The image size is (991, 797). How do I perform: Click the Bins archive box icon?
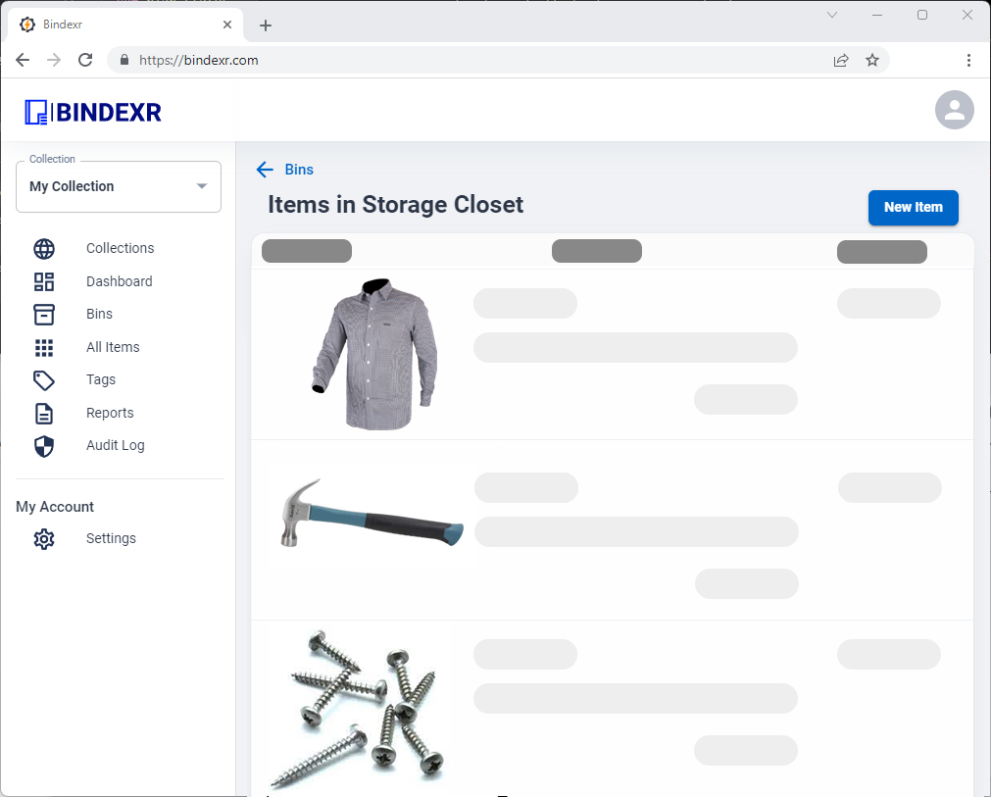coord(43,314)
